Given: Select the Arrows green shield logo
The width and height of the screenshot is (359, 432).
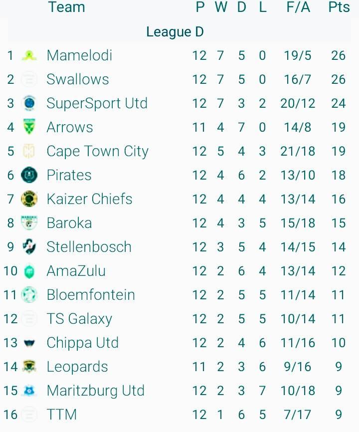Looking at the screenshot, I should tap(29, 127).
